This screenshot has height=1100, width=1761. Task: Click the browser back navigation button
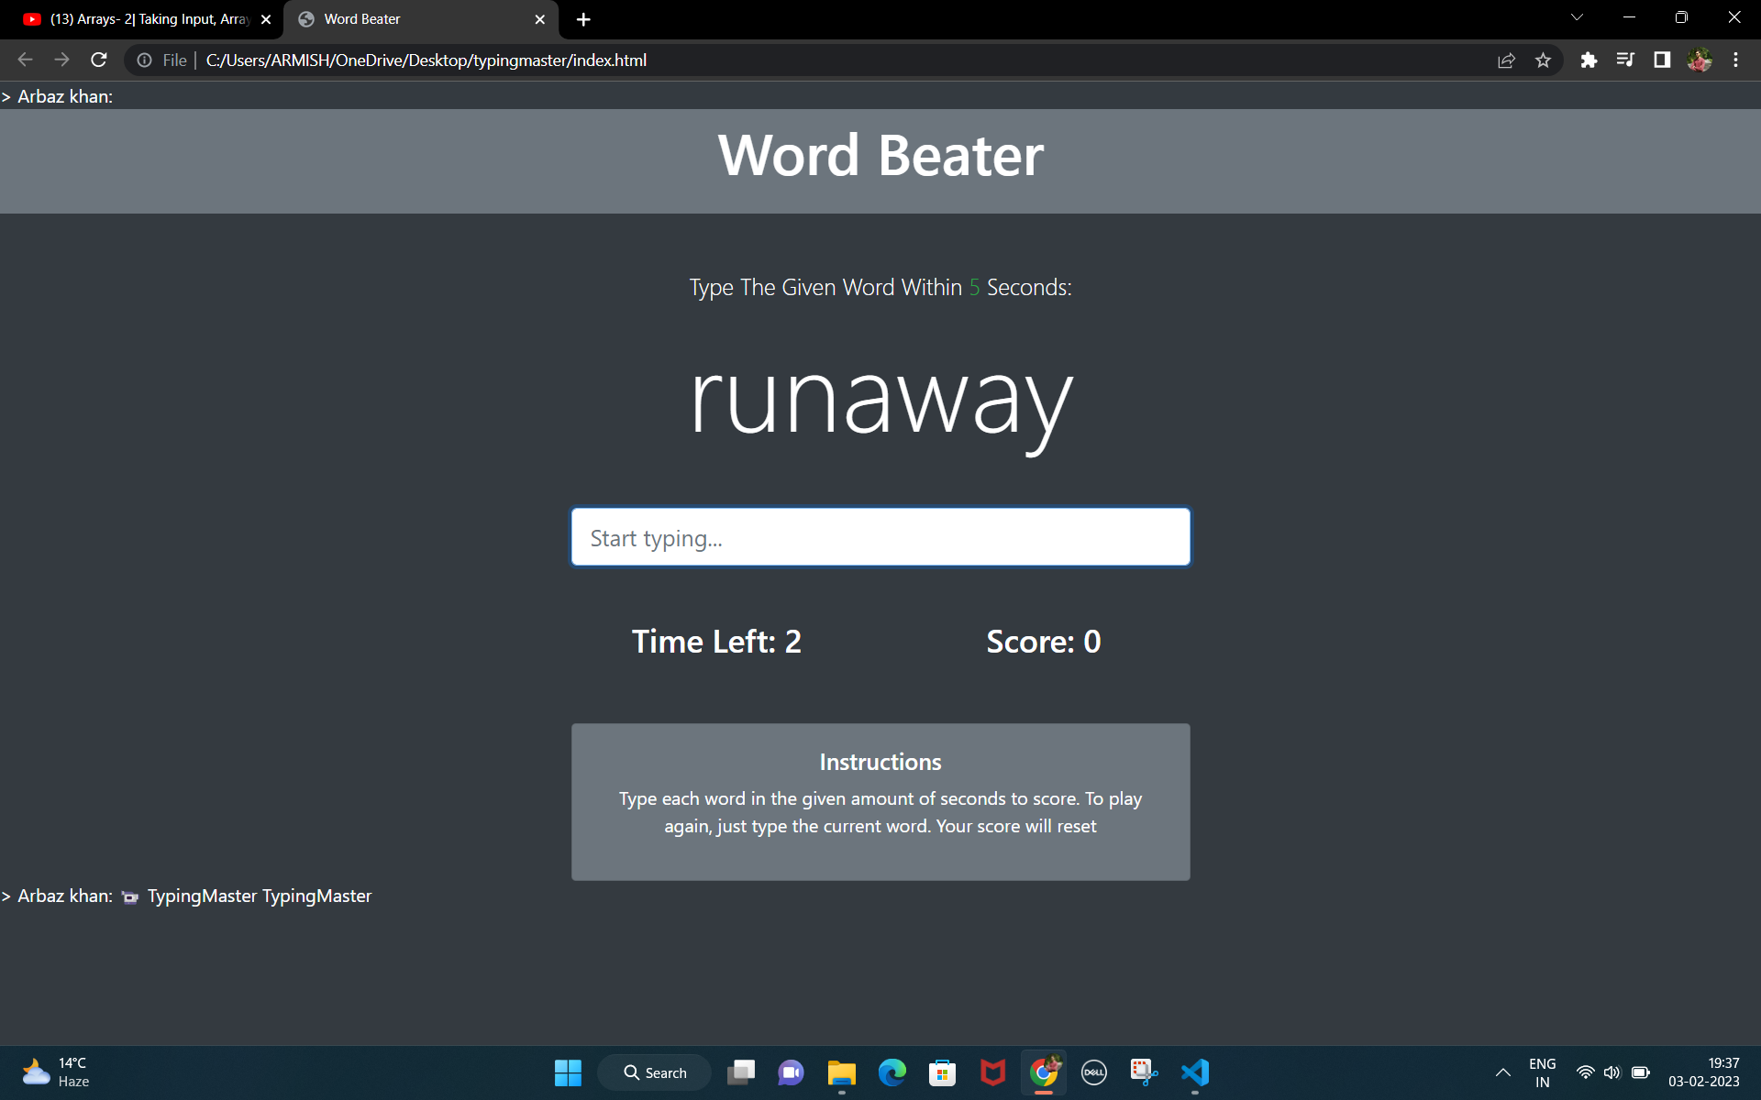[24, 60]
